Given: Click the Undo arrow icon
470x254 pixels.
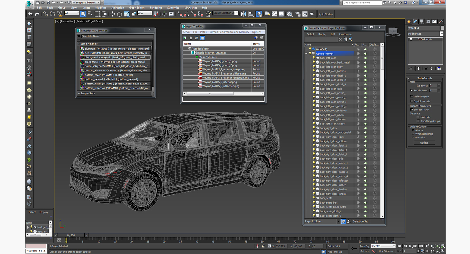Looking at the screenshot, I should pos(30,14).
